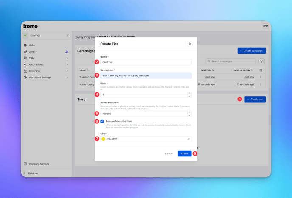Open Hubs in the sidebar
Screen dimensions: 292x198
[x=32, y=45]
